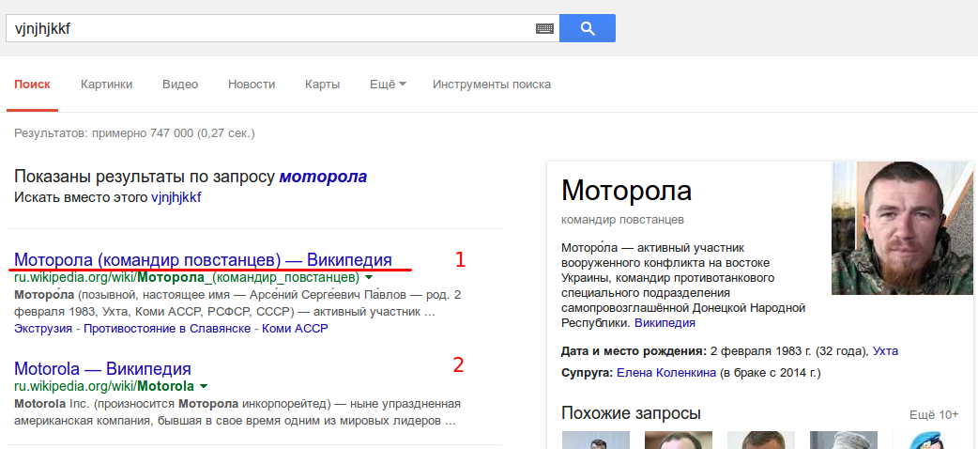Click the ru.wikipedia.org/wiki/Motorola green URL text
This screenshot has height=449, width=978.
104,385
